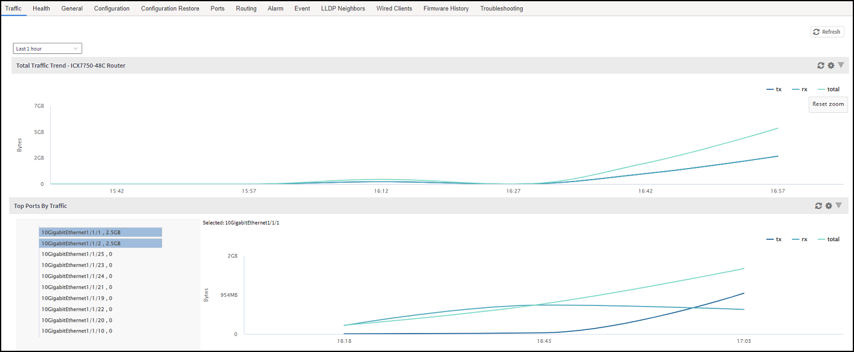Open Total Traffic Trend settings gear
This screenshot has height=352, width=854.
click(x=831, y=66)
